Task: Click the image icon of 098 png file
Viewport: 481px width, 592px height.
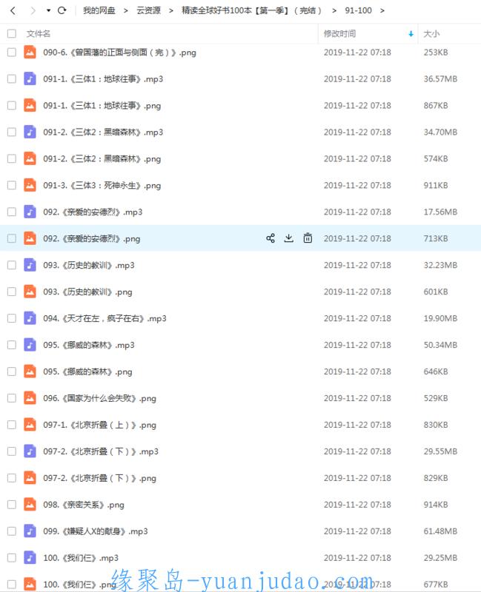Action: [30, 505]
